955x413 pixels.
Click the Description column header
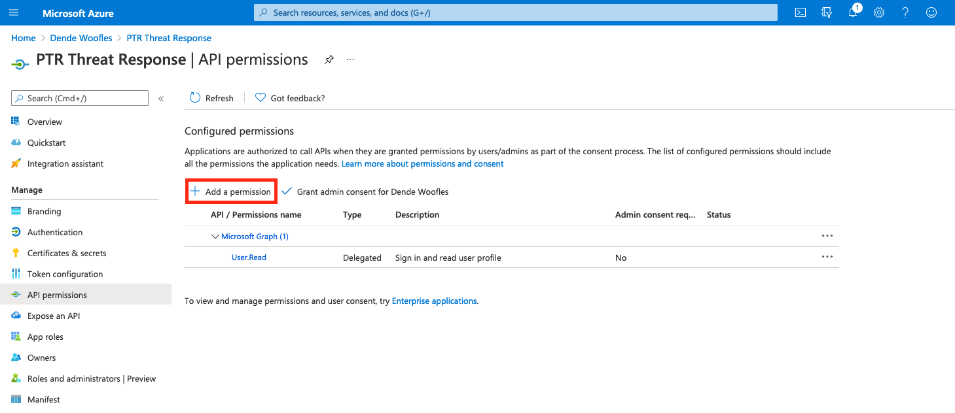tap(418, 214)
